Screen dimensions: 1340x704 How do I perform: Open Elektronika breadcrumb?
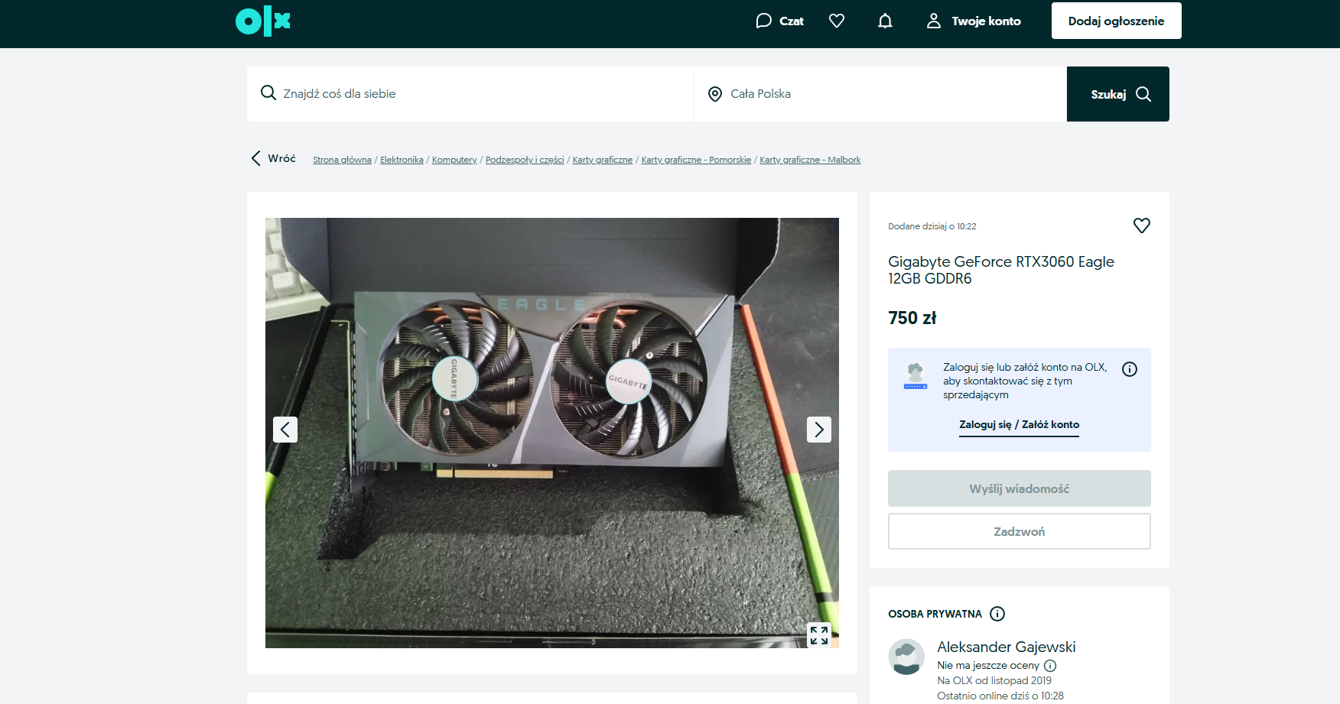(402, 160)
